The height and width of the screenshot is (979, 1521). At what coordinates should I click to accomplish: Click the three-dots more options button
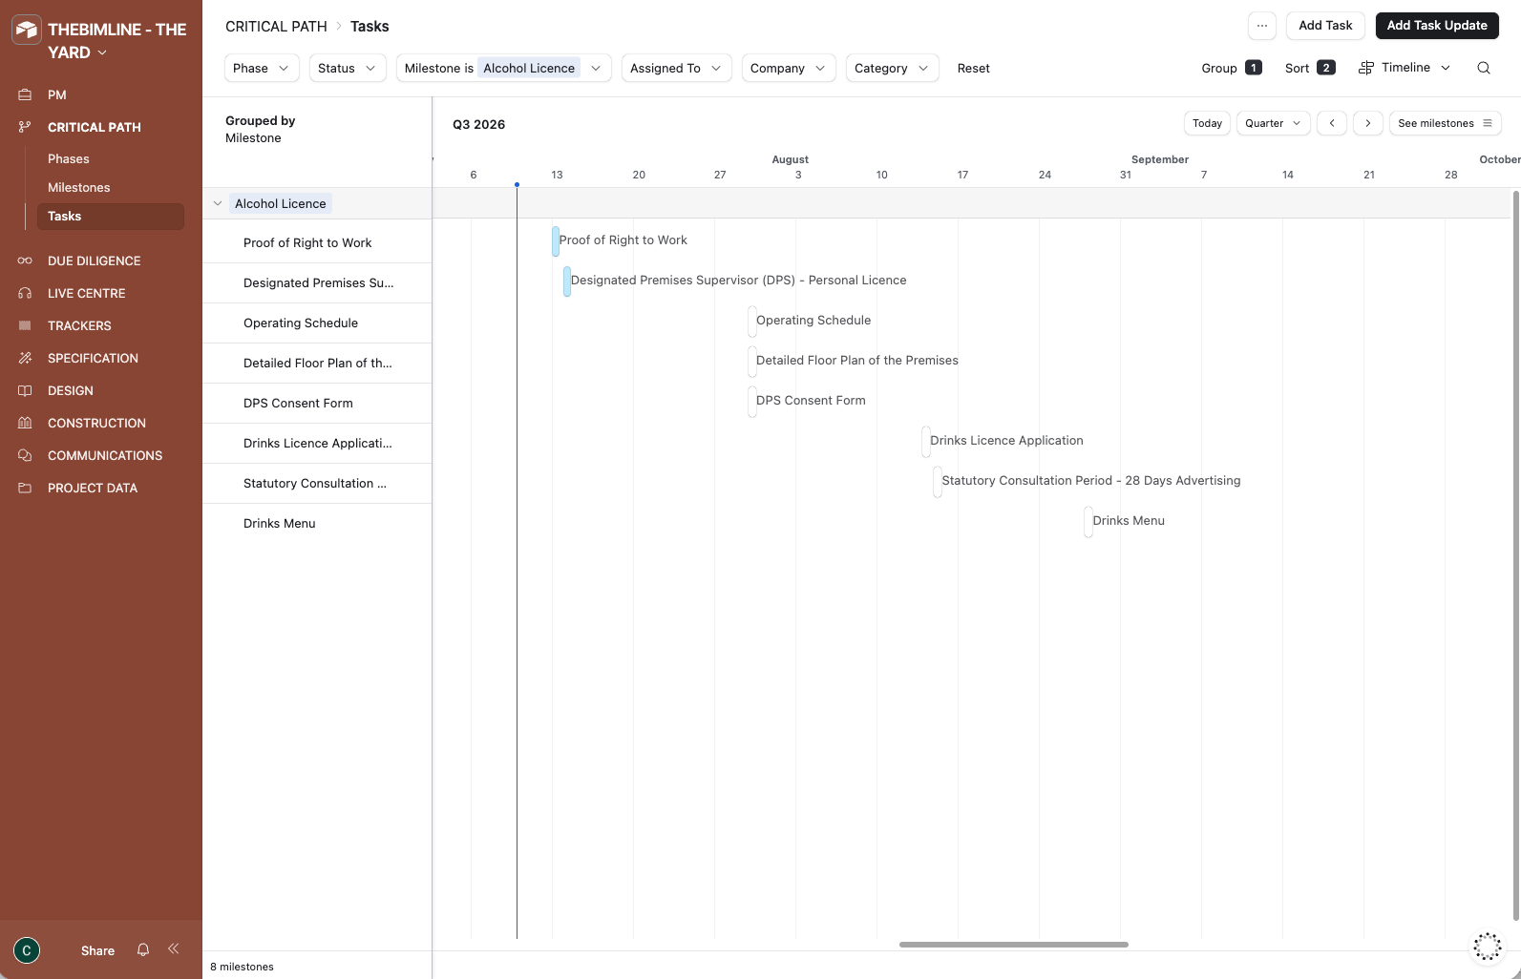[x=1262, y=26]
